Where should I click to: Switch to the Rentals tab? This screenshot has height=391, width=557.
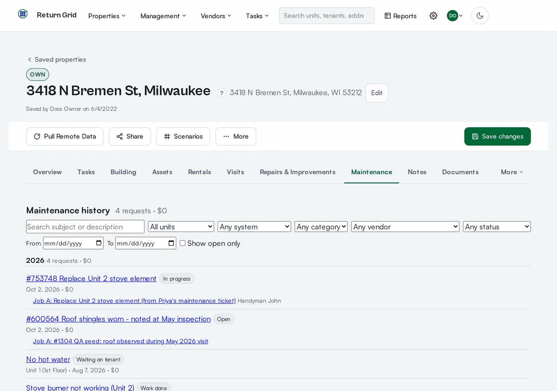tap(199, 172)
